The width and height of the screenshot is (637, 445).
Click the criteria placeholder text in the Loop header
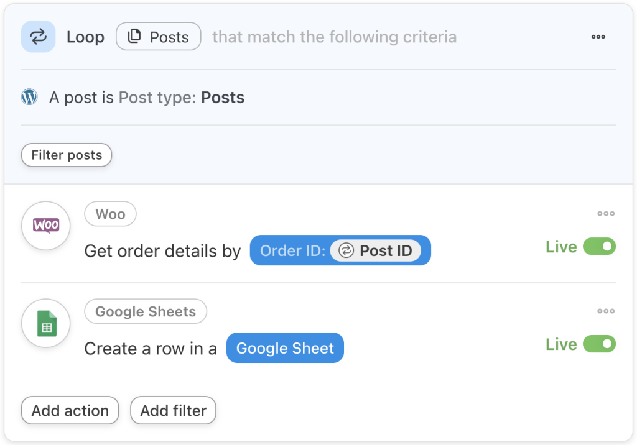[333, 37]
